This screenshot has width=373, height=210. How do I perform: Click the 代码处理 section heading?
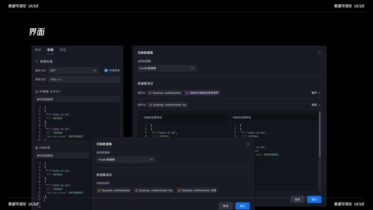42,148
